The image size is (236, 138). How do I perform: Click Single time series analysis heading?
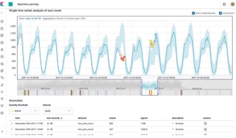pos(35,10)
